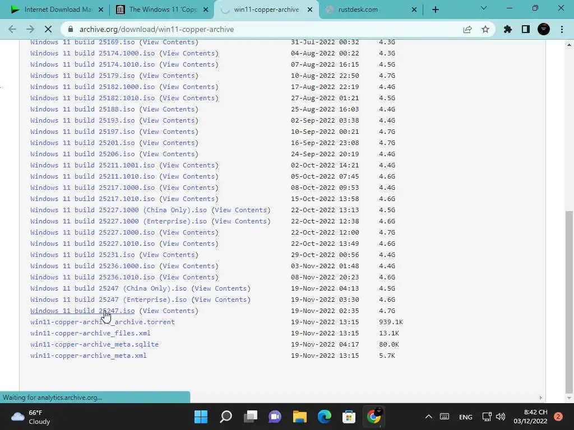Open win11-copper-archive_meta.xml link
The image size is (574, 430).
88,356
